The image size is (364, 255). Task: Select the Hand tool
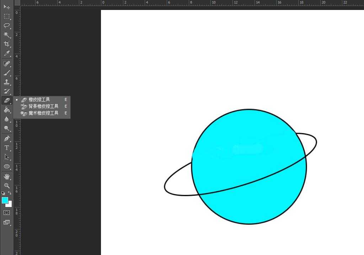pyautogui.click(x=7, y=176)
